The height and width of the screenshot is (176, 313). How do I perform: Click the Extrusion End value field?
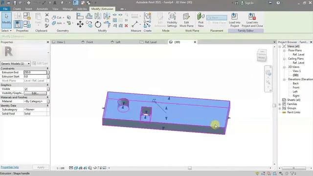(x=35, y=72)
